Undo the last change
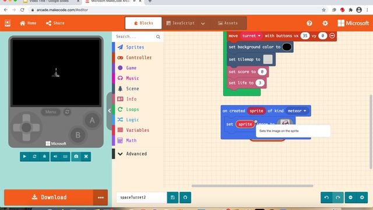The width and height of the screenshot is (373, 210). pyautogui.click(x=326, y=197)
